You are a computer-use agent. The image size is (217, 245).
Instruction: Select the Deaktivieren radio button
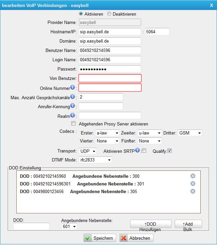(x=109, y=14)
